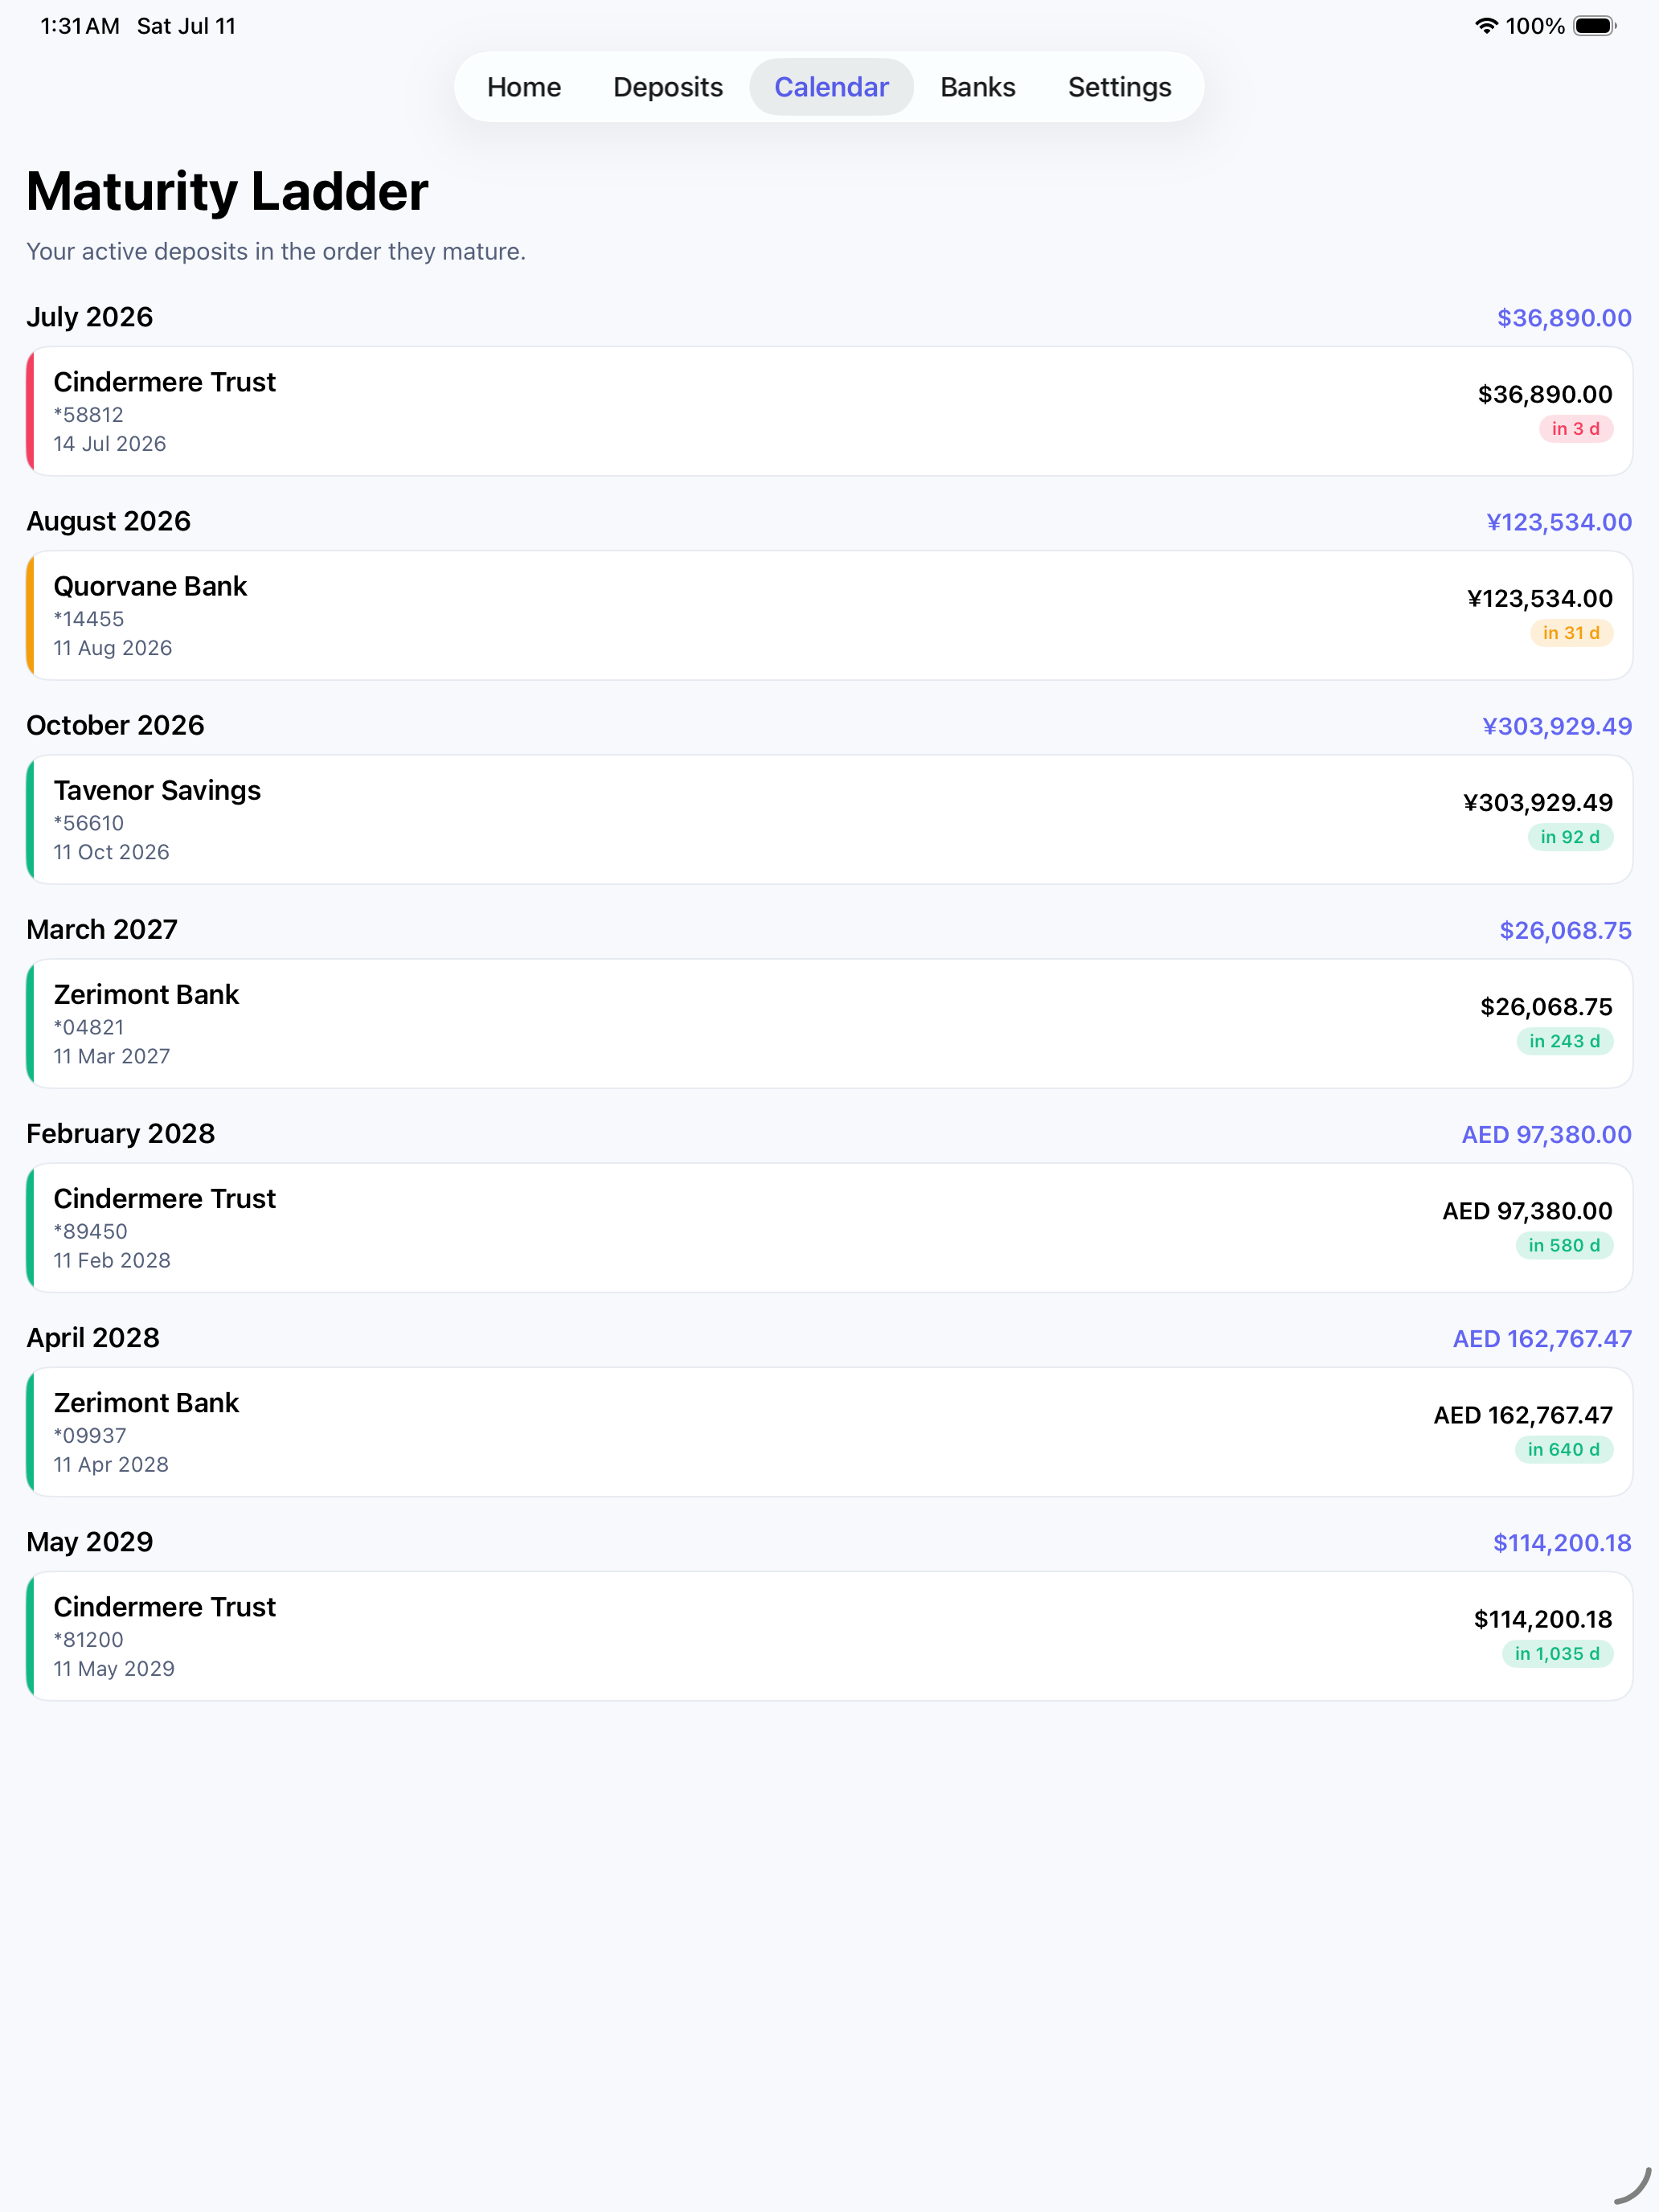Select the Calendar tab
Screen dimensions: 1659x2212
tap(831, 87)
